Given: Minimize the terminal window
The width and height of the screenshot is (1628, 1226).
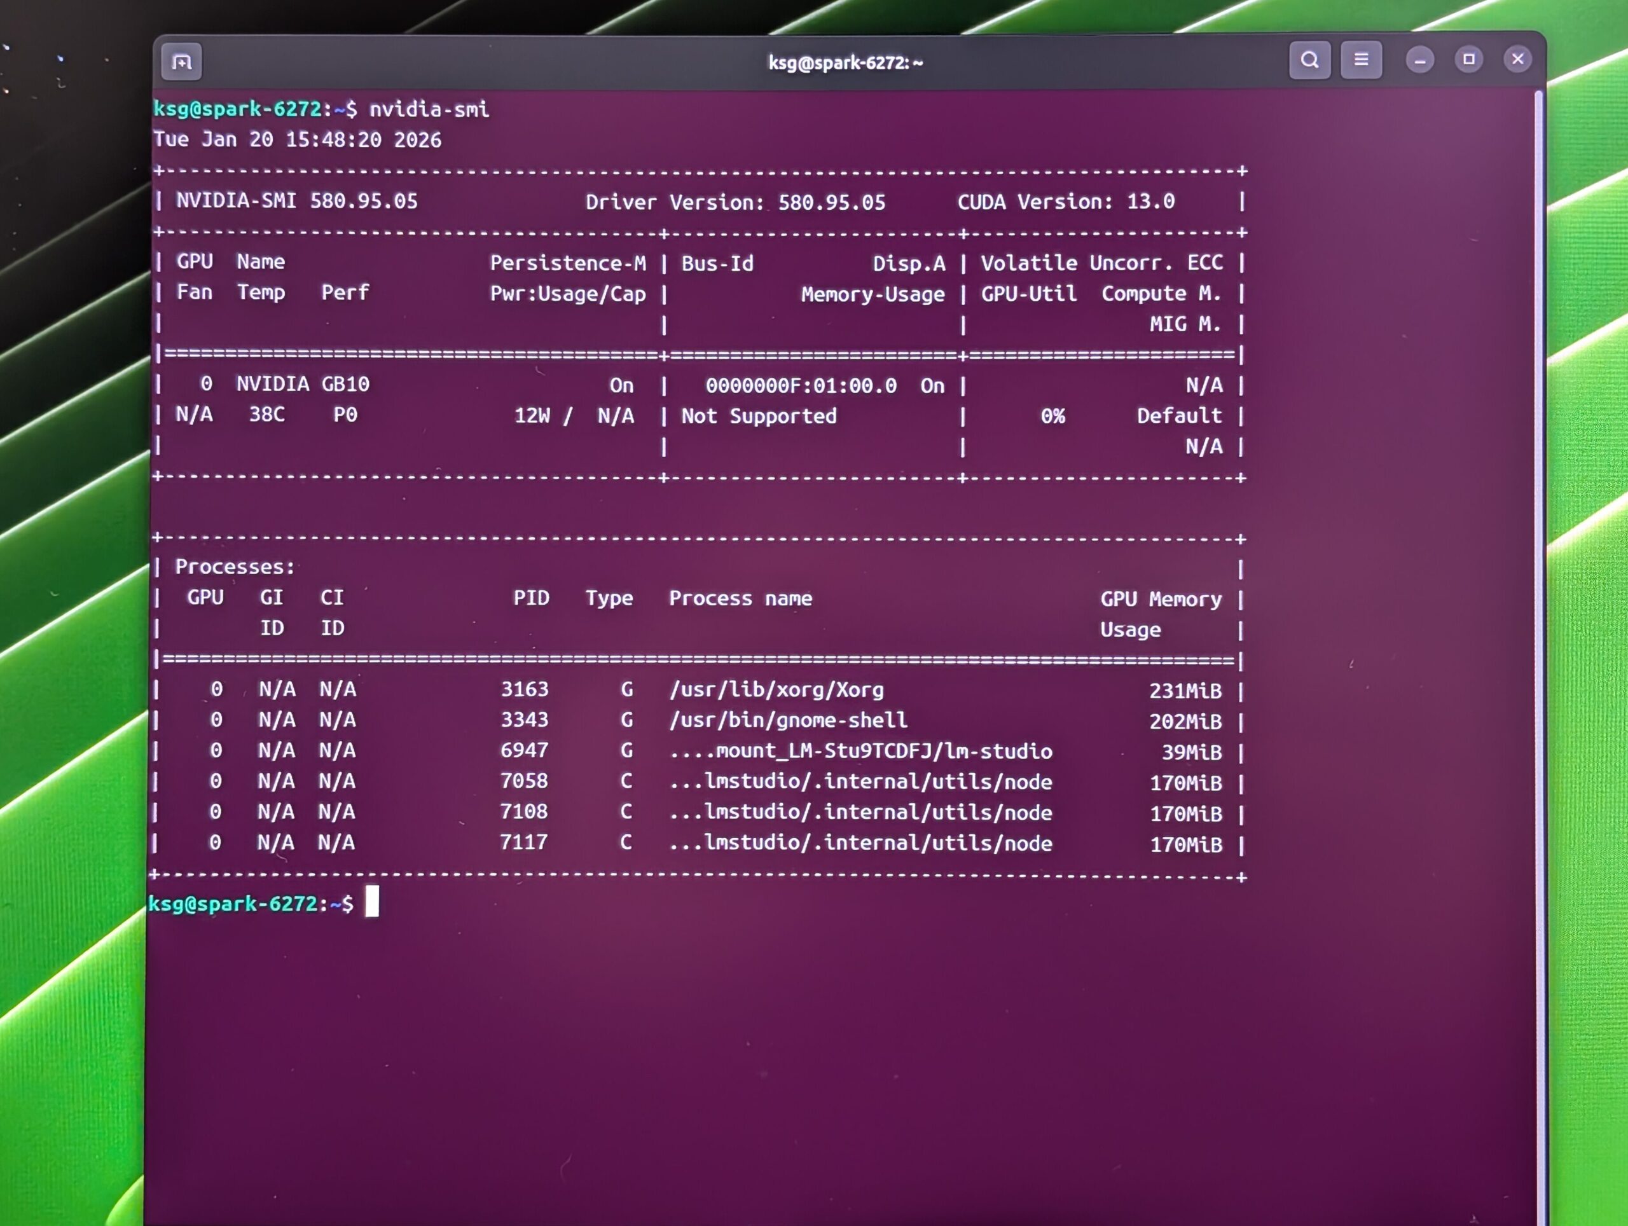Looking at the screenshot, I should tap(1419, 60).
